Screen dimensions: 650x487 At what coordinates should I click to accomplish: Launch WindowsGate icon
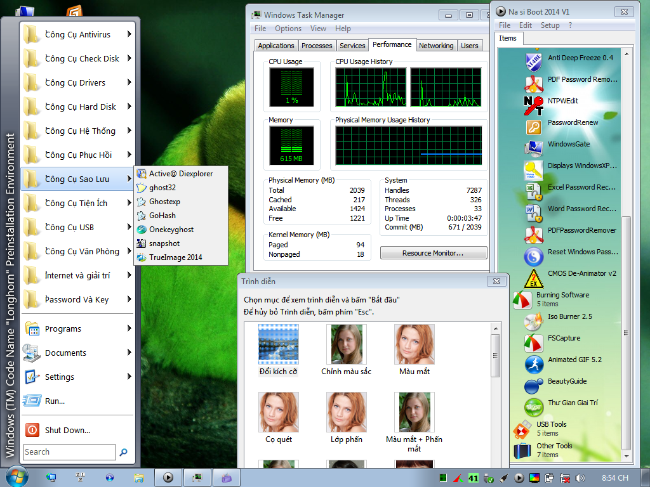coord(533,148)
